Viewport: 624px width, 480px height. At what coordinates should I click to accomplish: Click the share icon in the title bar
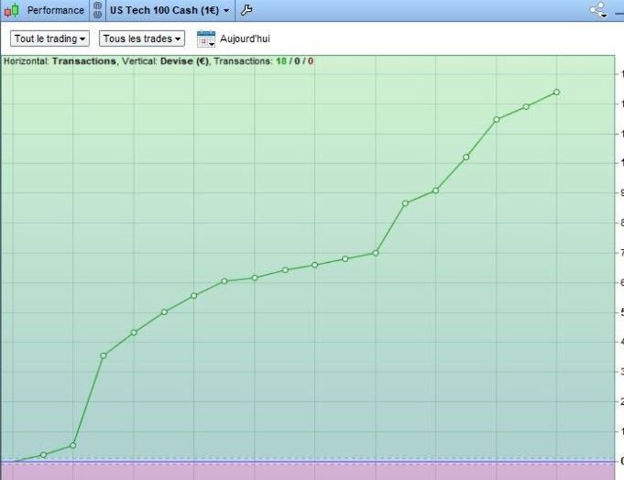pos(598,10)
